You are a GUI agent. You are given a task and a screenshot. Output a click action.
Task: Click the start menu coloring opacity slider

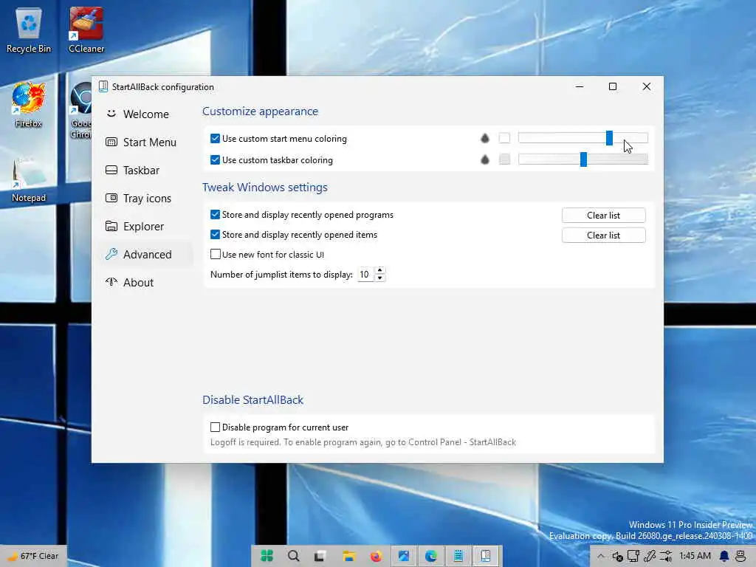coord(583,138)
